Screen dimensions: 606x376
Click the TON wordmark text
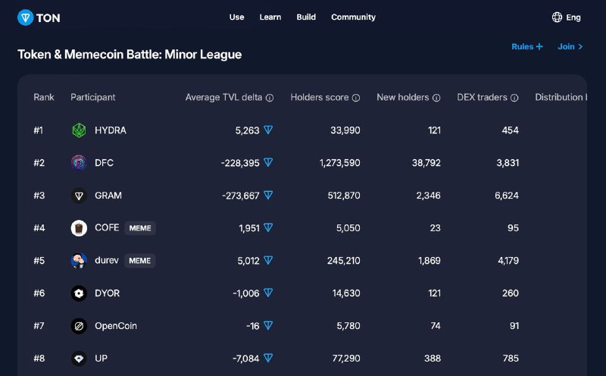[48, 17]
